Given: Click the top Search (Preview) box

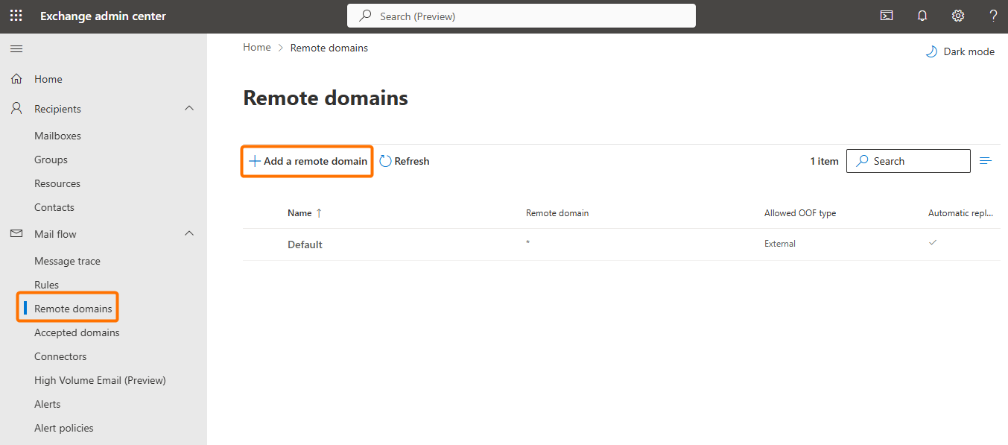Looking at the screenshot, I should pos(522,16).
